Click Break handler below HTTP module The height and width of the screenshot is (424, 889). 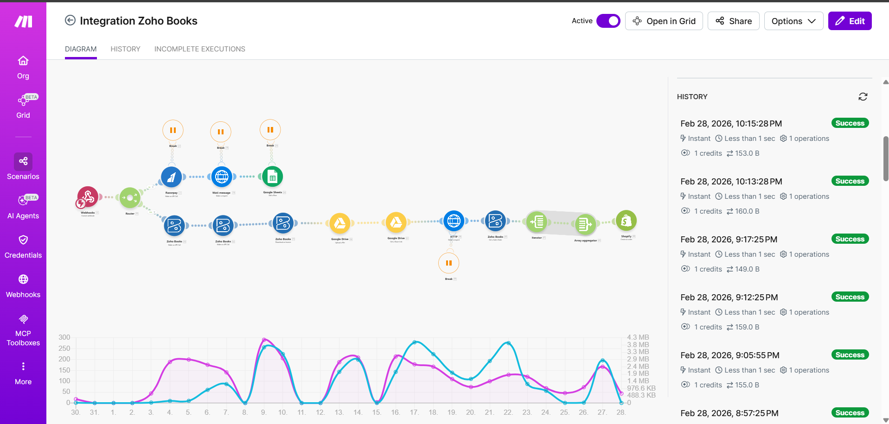click(449, 263)
